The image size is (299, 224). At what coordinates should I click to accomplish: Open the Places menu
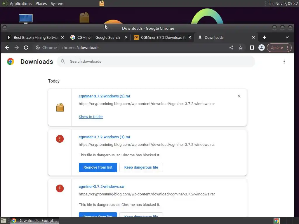[41, 3]
